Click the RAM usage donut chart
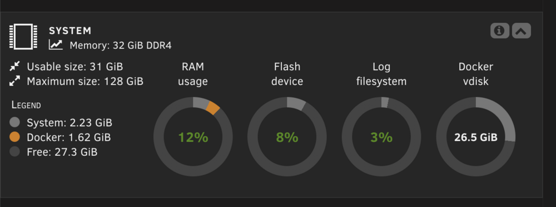The height and width of the screenshot is (207, 556). 193,137
